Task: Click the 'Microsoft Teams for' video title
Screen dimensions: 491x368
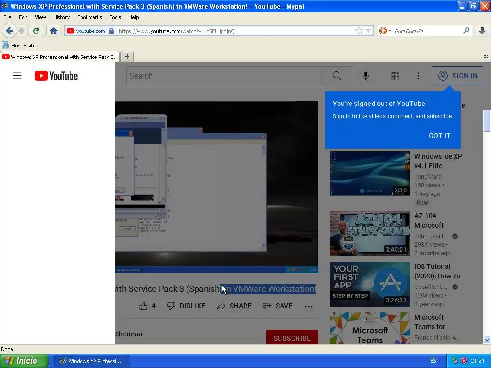Action: [x=429, y=322]
